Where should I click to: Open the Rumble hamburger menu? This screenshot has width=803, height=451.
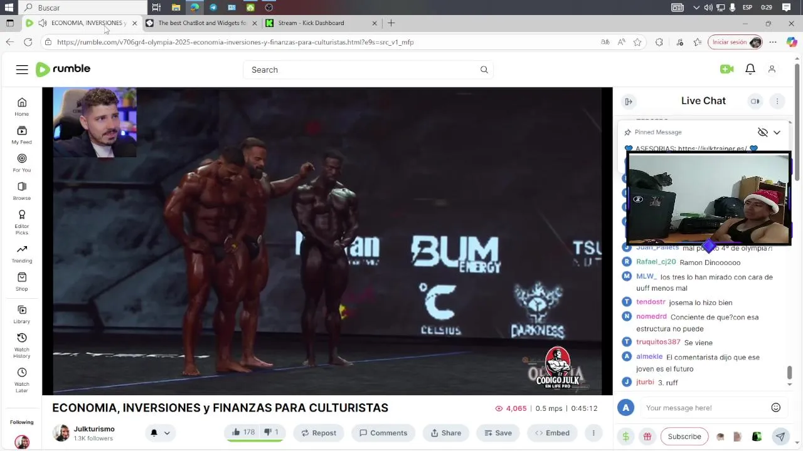point(22,70)
